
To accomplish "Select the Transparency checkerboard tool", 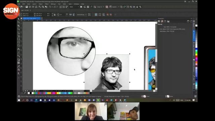I will [19, 63].
